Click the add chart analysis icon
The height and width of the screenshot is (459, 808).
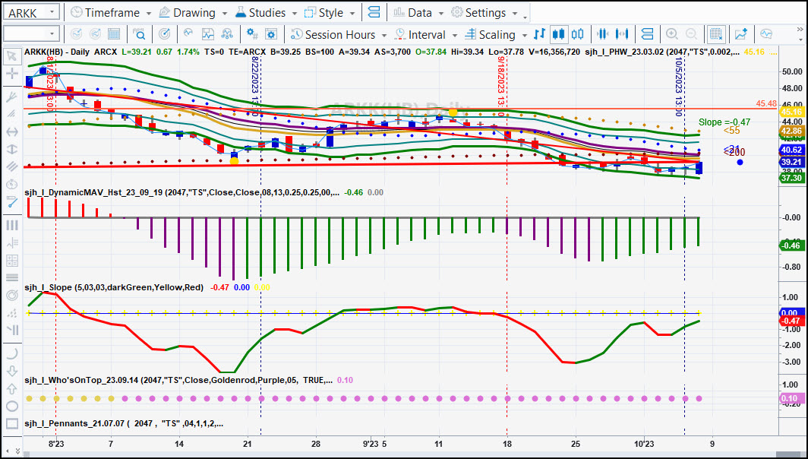741,34
